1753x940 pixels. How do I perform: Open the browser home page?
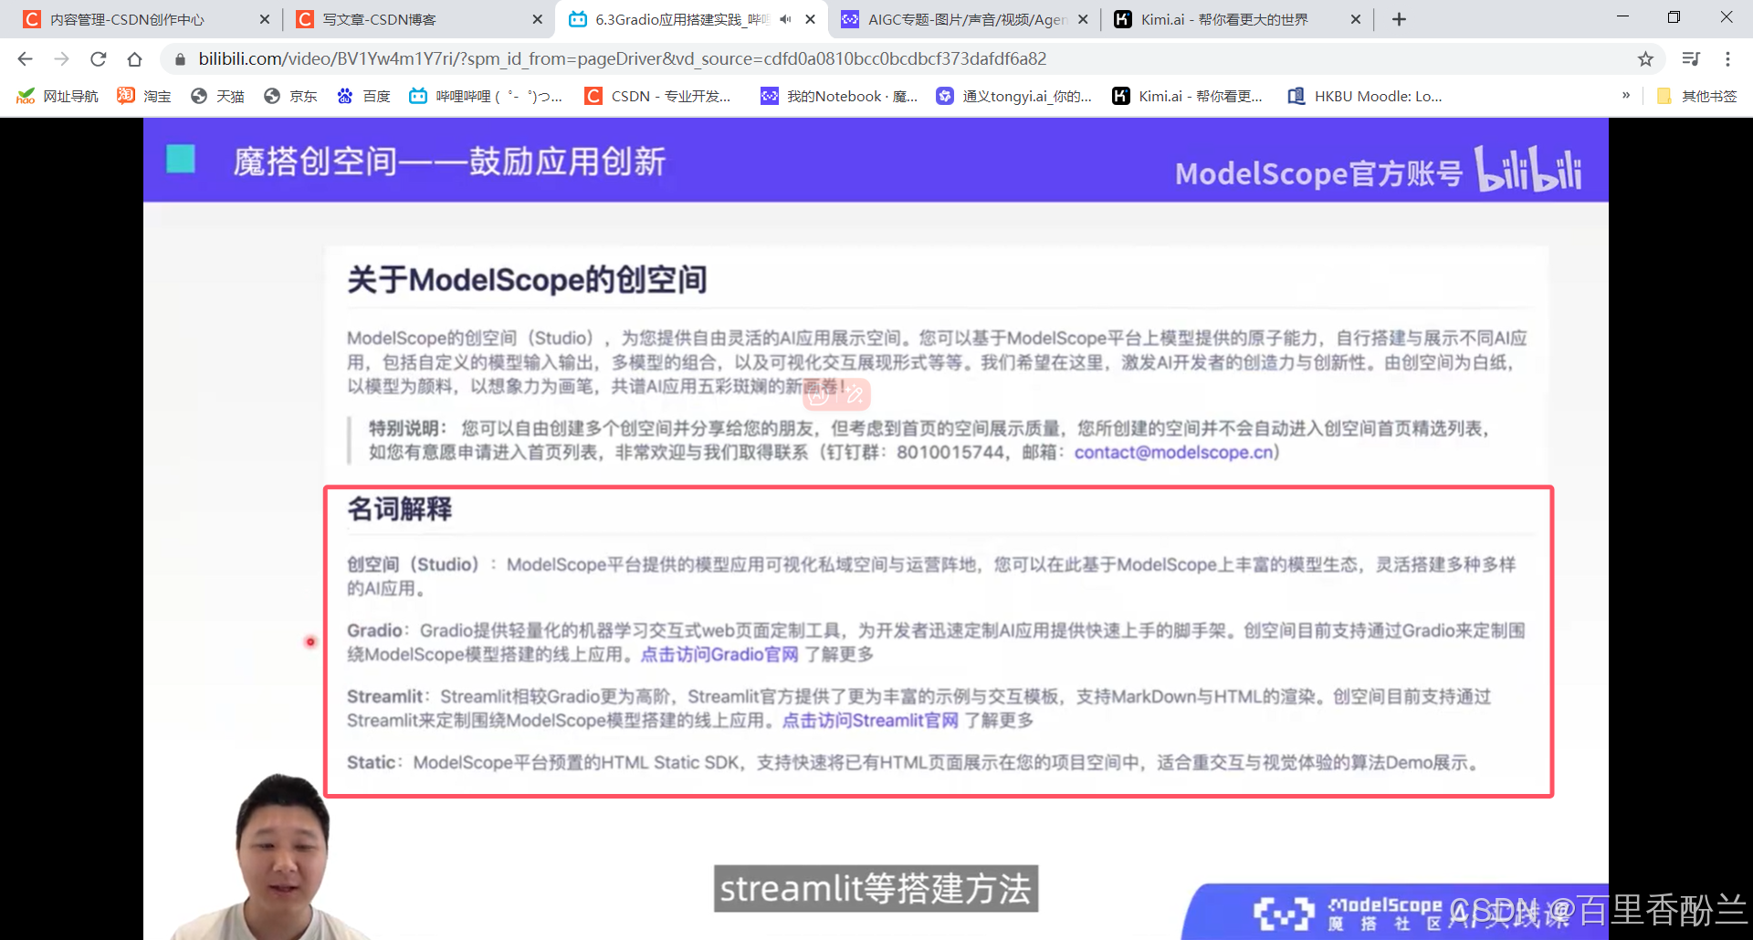tap(134, 59)
